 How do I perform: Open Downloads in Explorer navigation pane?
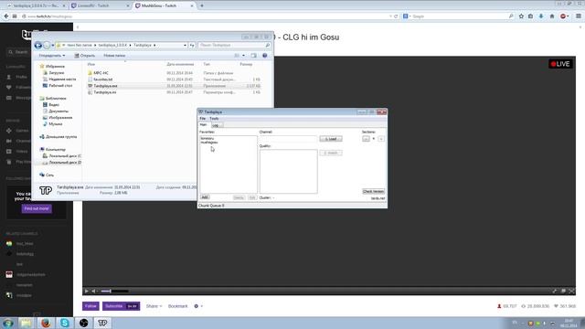tap(57, 73)
